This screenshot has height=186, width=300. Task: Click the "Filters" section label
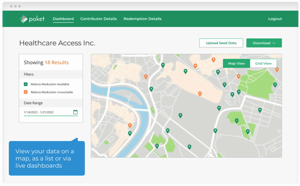coord(28,74)
